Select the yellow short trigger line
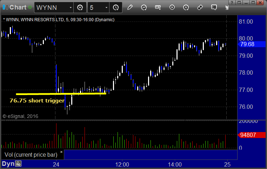 click(x=61, y=94)
